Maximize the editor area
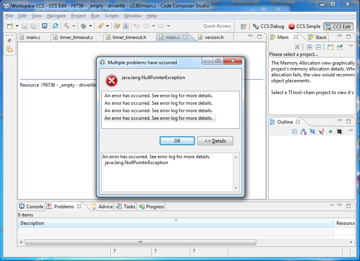The image size is (360, 261). [259, 37]
